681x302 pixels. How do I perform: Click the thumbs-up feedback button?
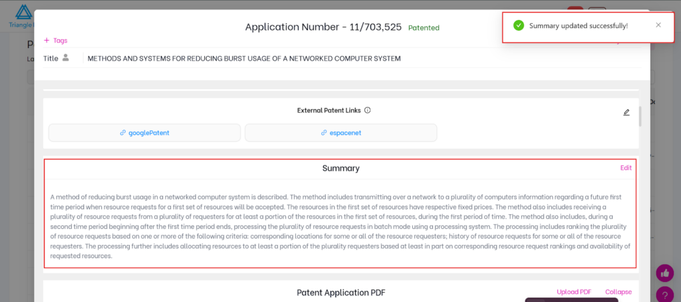click(664, 273)
